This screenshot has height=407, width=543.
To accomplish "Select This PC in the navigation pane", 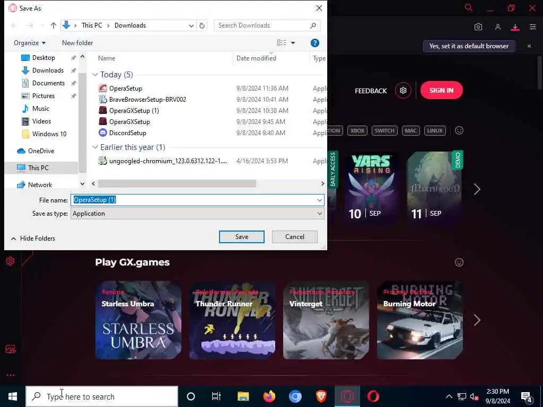I will 38,168.
